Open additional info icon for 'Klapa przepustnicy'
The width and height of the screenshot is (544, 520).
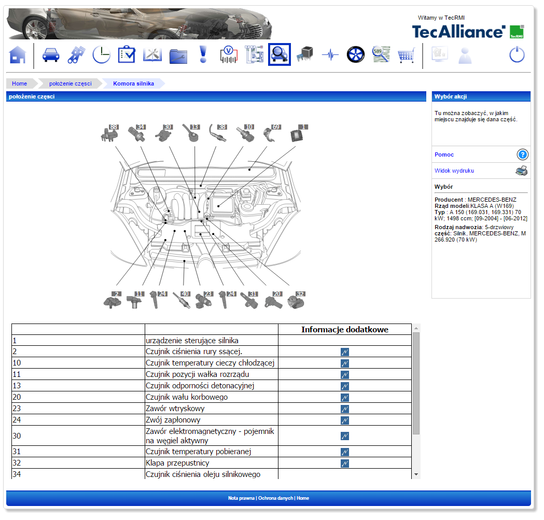click(x=345, y=463)
